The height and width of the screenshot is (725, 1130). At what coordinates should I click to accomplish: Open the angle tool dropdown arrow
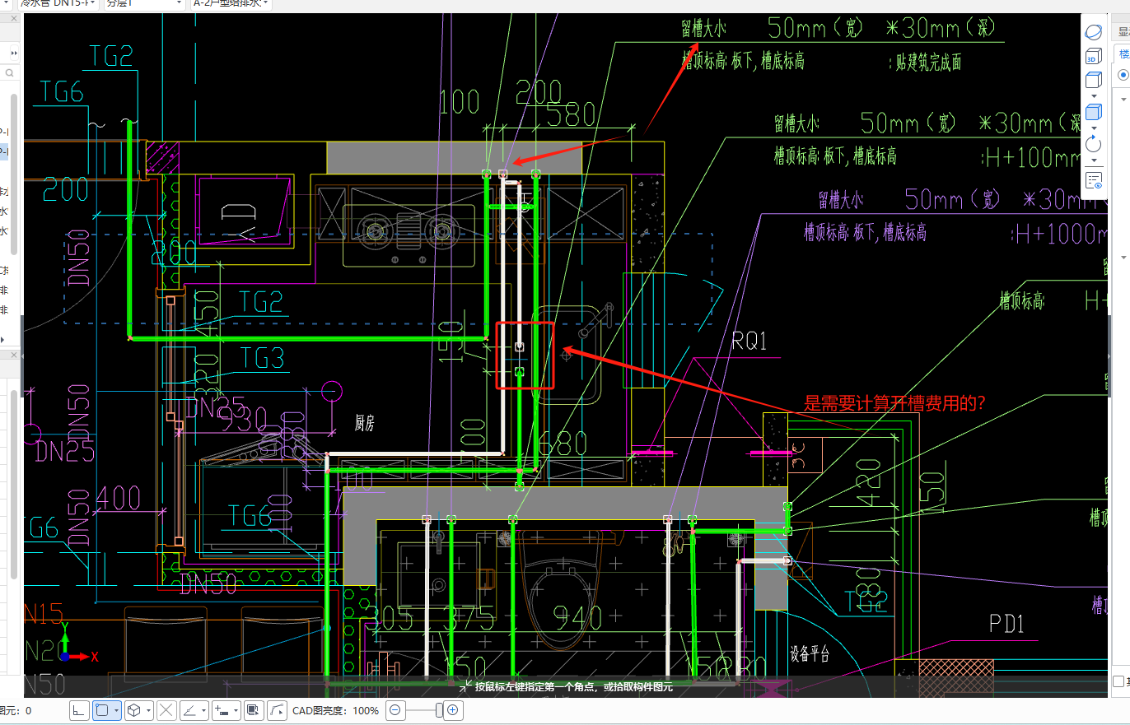pos(204,709)
